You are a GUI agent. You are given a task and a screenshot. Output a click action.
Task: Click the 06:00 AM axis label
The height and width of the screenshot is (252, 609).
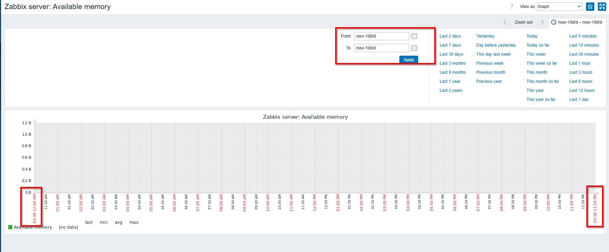(x=174, y=203)
